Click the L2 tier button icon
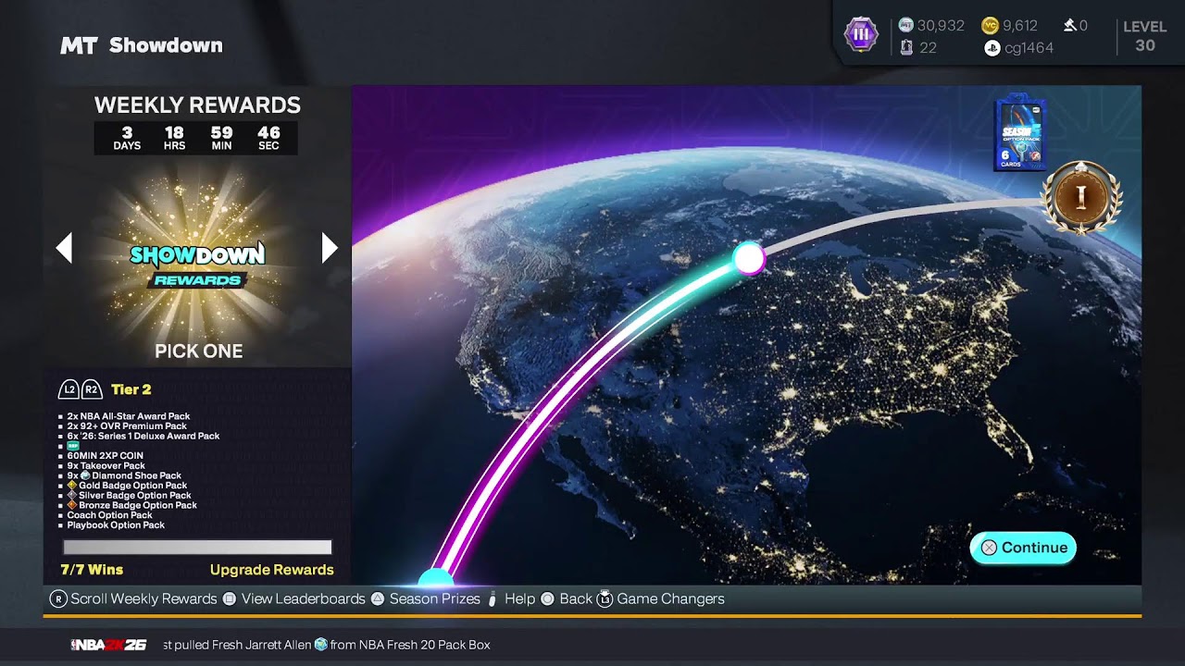Image resolution: width=1185 pixels, height=666 pixels. [x=69, y=389]
